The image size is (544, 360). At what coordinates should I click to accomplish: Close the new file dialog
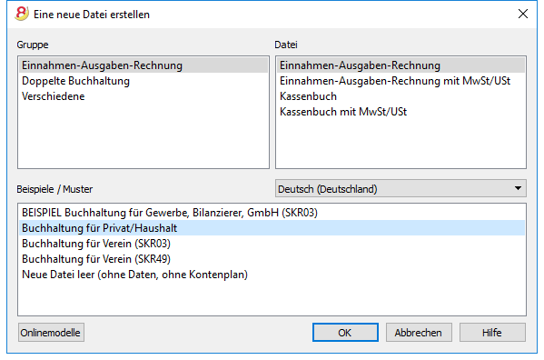tap(522, 15)
